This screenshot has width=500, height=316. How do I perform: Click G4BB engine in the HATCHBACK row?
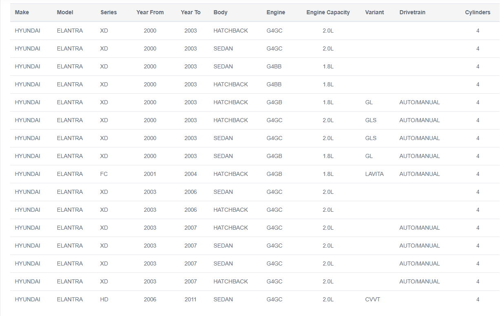point(274,84)
